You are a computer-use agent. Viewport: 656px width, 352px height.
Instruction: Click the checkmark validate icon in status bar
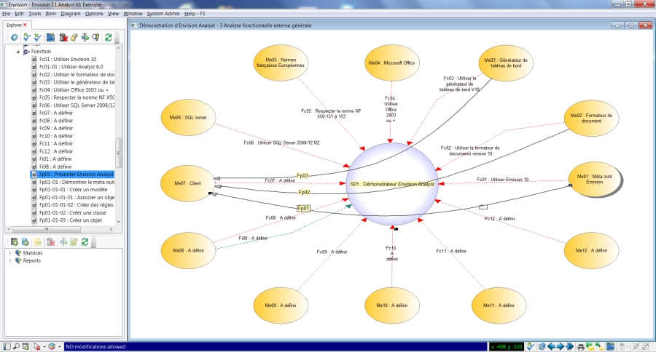(x=531, y=347)
